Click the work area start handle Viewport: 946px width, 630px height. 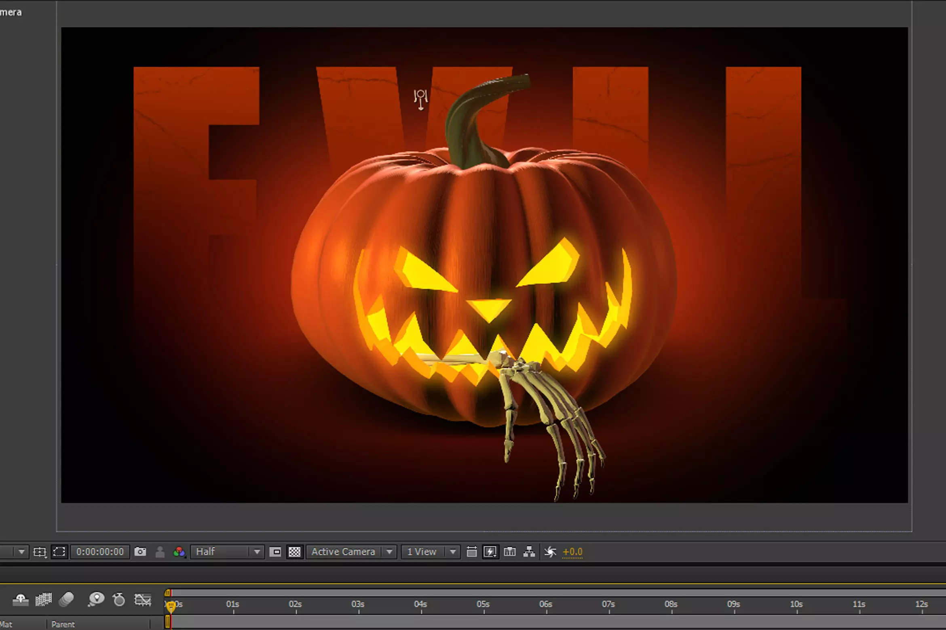pos(168,622)
